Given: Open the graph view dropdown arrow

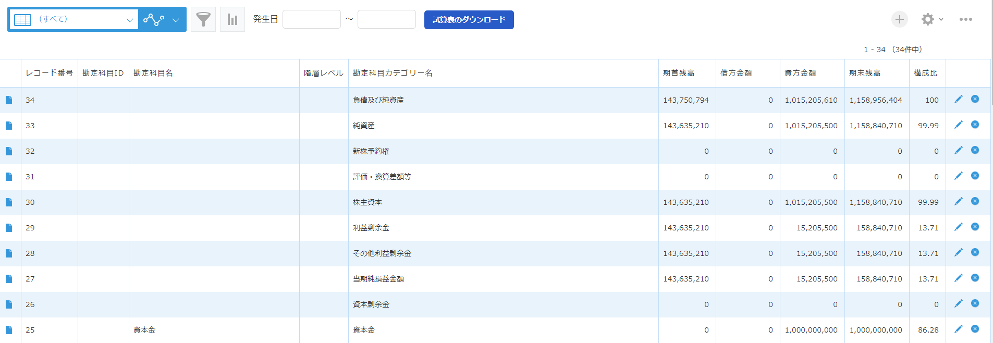Looking at the screenshot, I should pyautogui.click(x=176, y=20).
